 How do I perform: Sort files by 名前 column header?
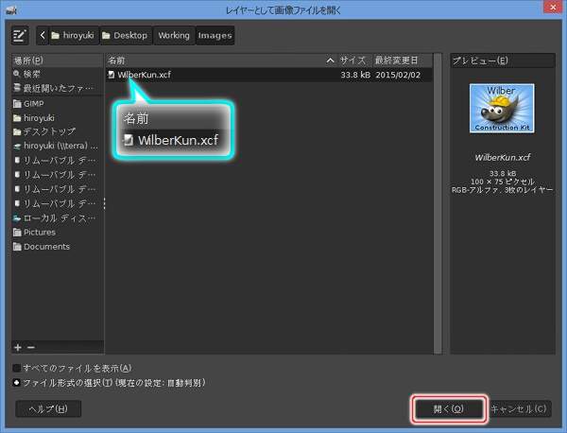pyautogui.click(x=221, y=61)
